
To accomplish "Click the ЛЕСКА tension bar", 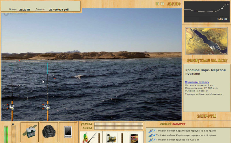I will [118, 128].
